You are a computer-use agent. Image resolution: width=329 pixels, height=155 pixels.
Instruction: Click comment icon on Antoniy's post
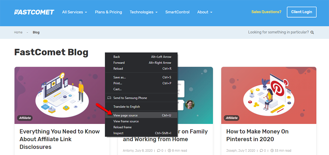[158, 151]
